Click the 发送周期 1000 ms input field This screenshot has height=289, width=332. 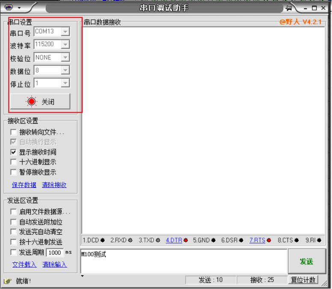pos(55,253)
